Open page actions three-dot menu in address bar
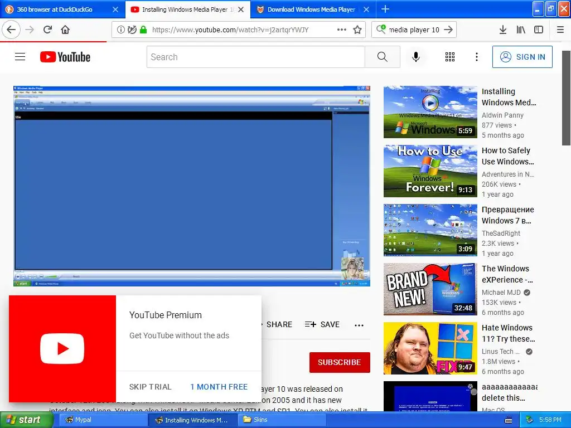 point(342,30)
